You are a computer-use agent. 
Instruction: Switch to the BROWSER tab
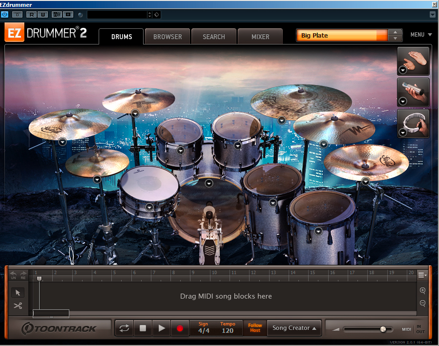167,37
